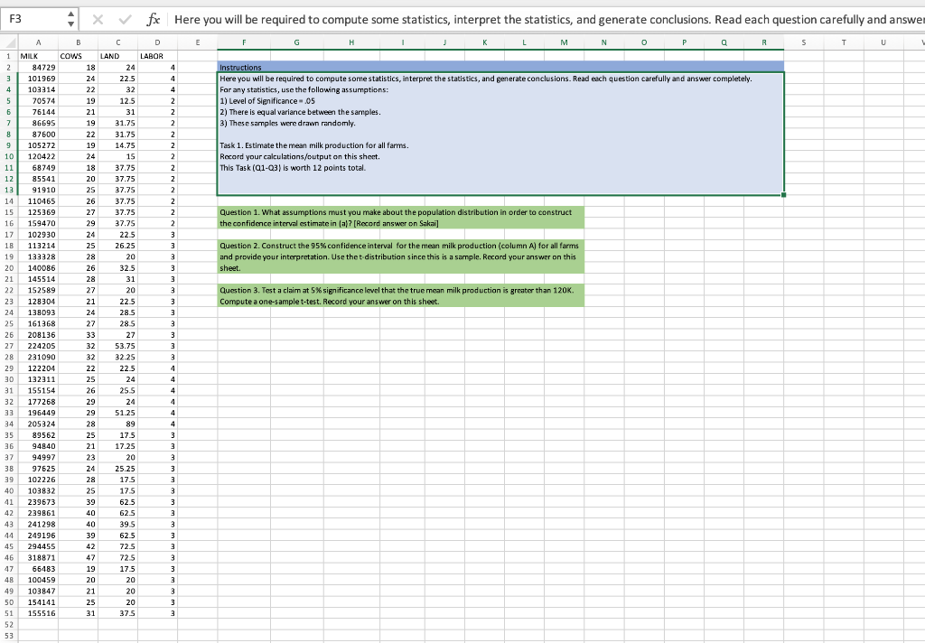This screenshot has width=925, height=643.
Task: Select milk value 318871
Action: pyautogui.click(x=38, y=557)
